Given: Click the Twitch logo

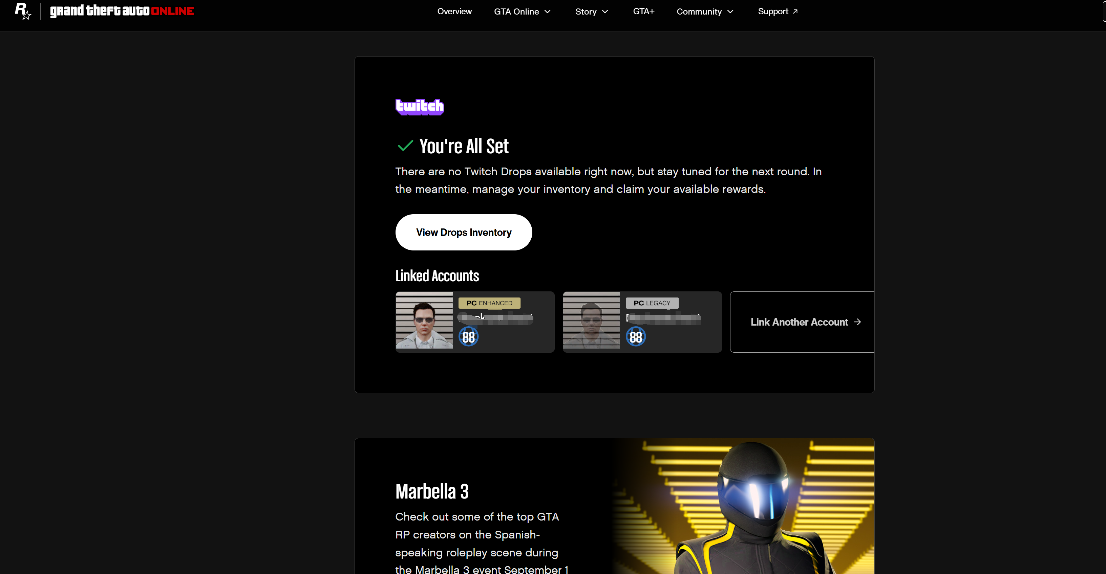Looking at the screenshot, I should 420,107.
